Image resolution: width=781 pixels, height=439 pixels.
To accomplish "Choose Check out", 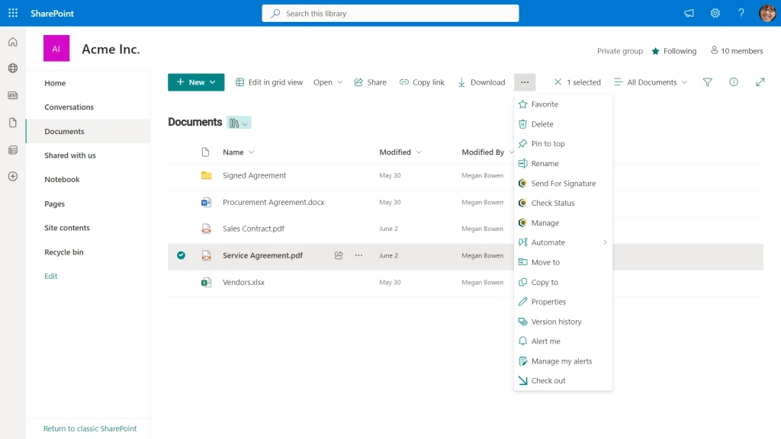I will 563,381.
